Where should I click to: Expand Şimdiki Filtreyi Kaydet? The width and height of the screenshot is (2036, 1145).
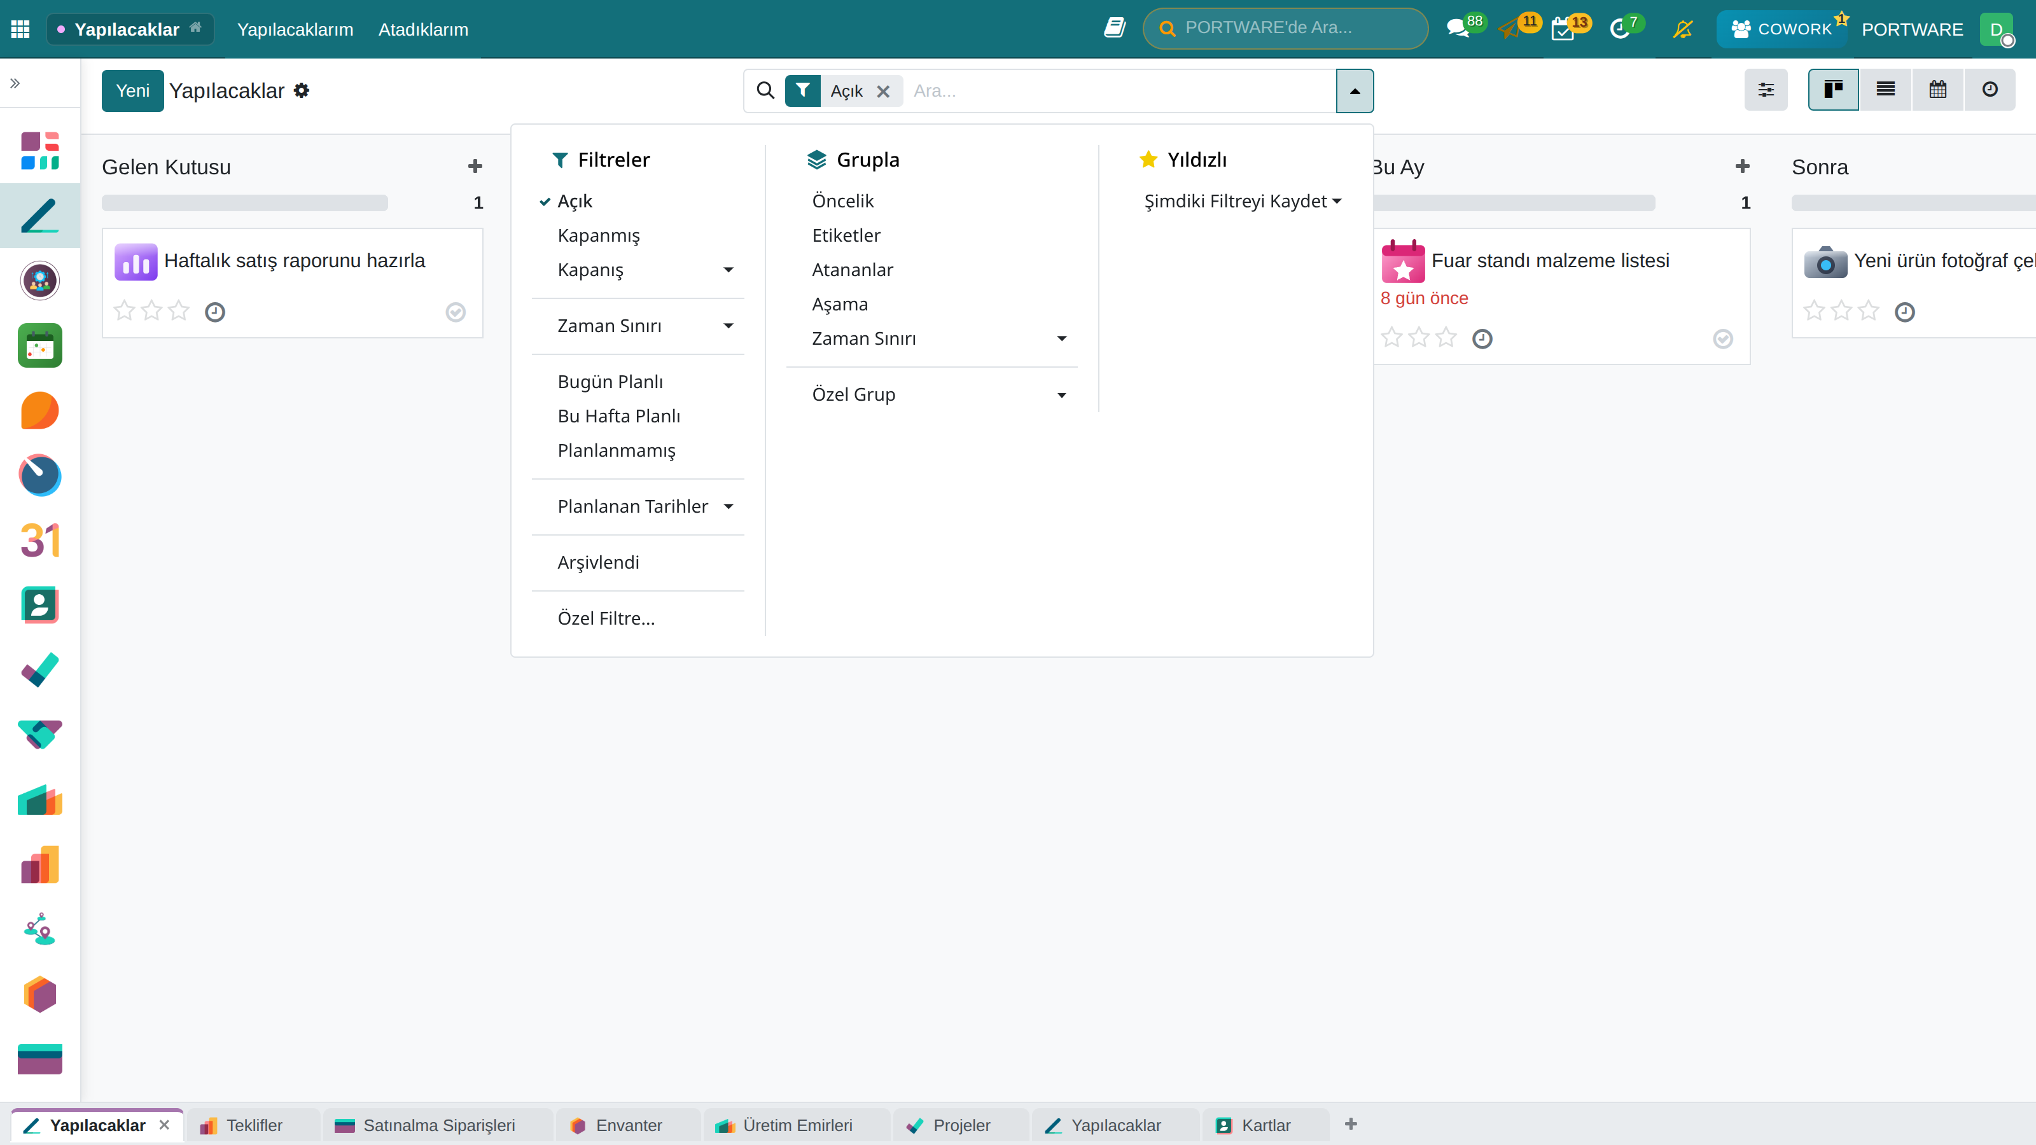(1243, 201)
